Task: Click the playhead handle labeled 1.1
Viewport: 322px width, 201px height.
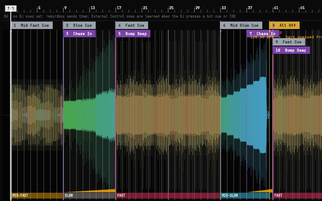Action: pyautogui.click(x=11, y=8)
